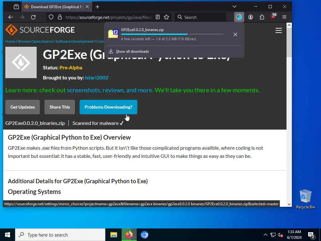This screenshot has height=241, width=321.
Task: Open SourceForge site hamburger menu
Action: click(x=279, y=30)
